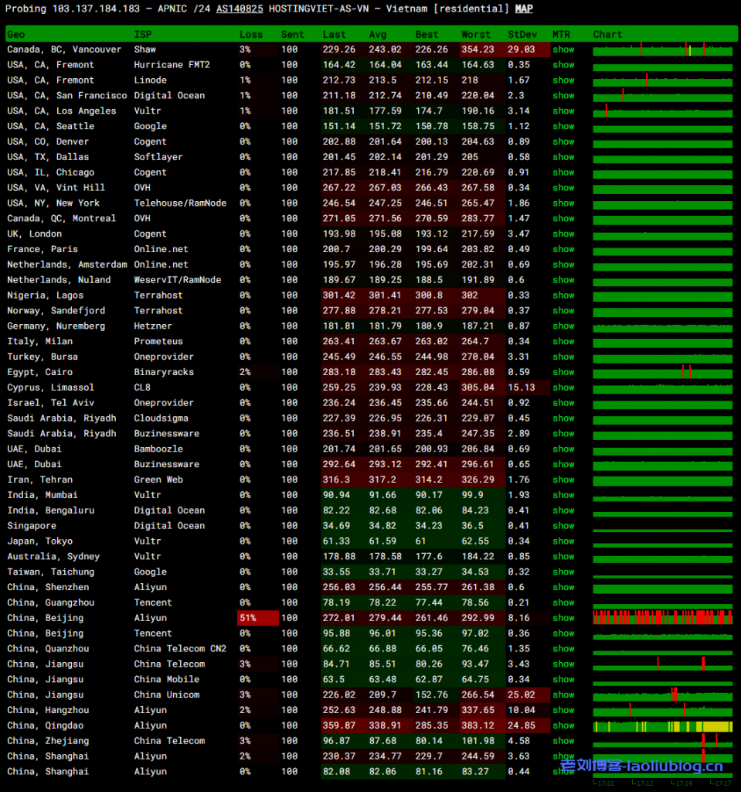Open the AS140825 network link
The image size is (741, 792).
point(240,9)
